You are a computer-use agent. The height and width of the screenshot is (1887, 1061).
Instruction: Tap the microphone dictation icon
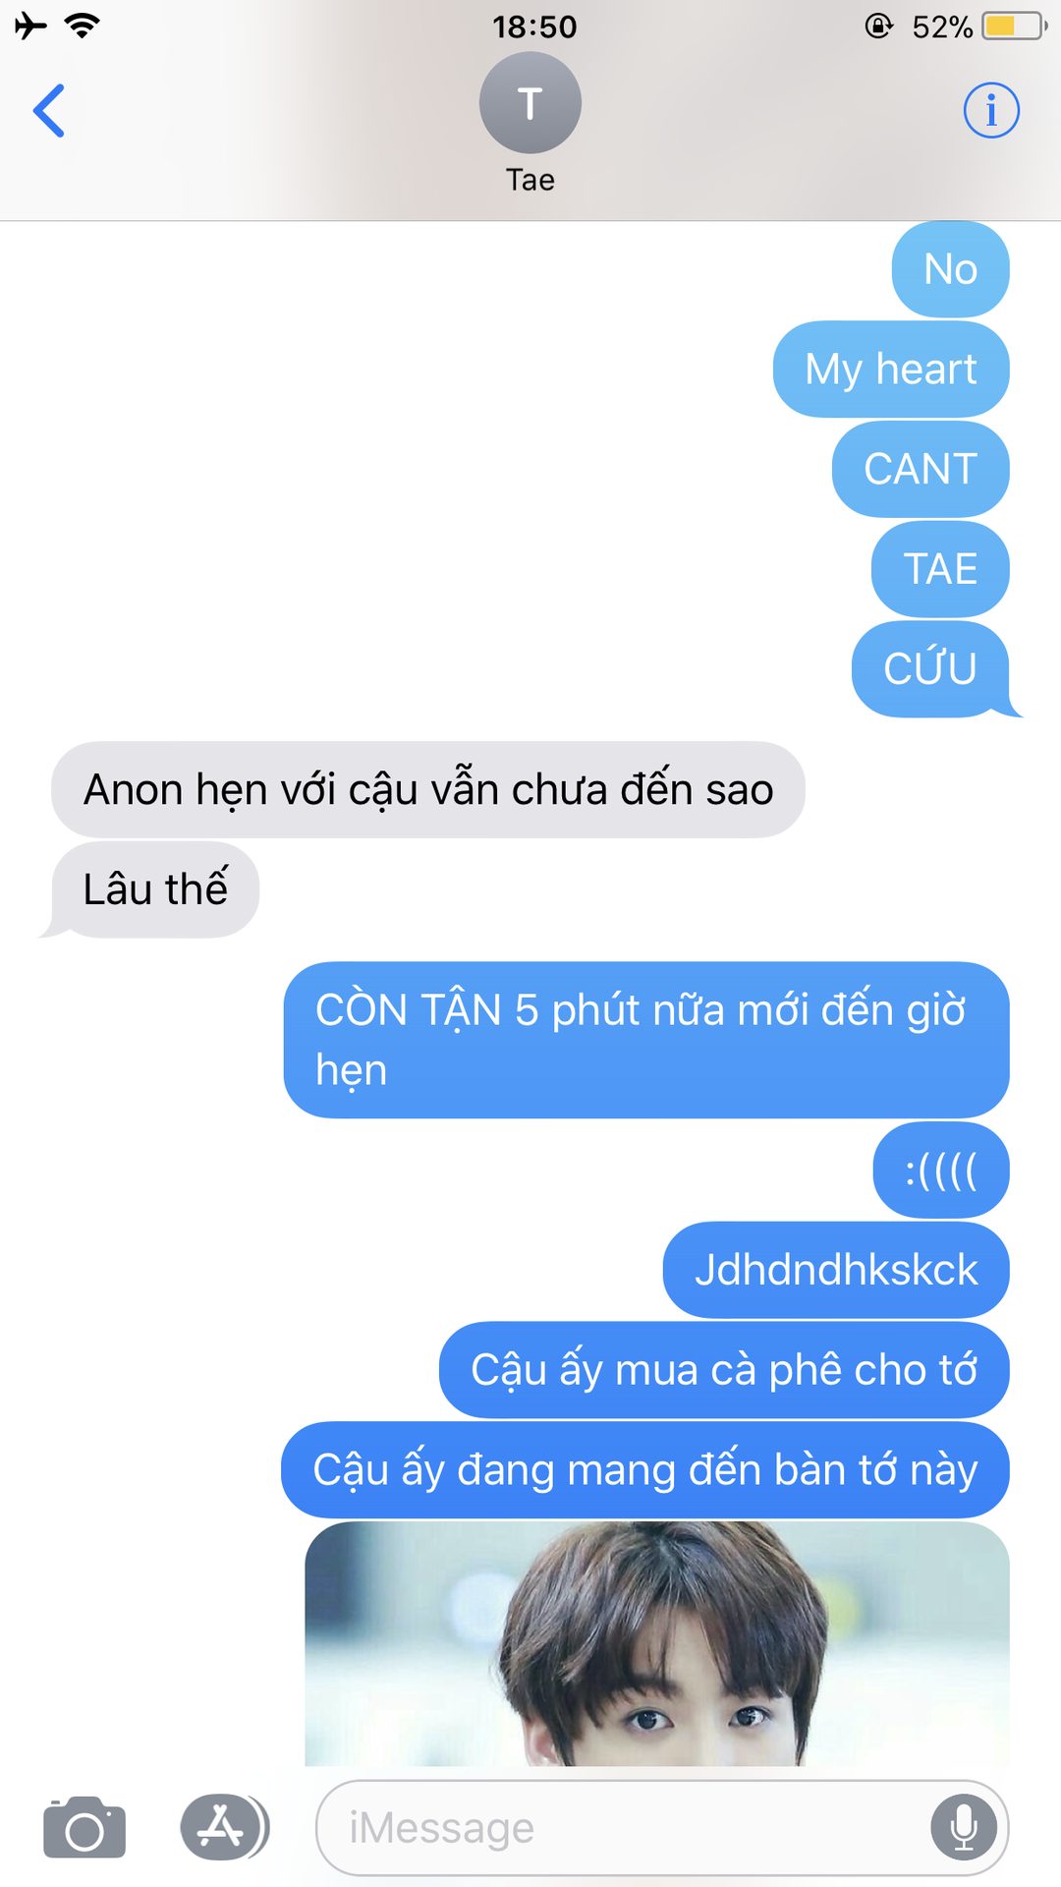[x=964, y=1827]
